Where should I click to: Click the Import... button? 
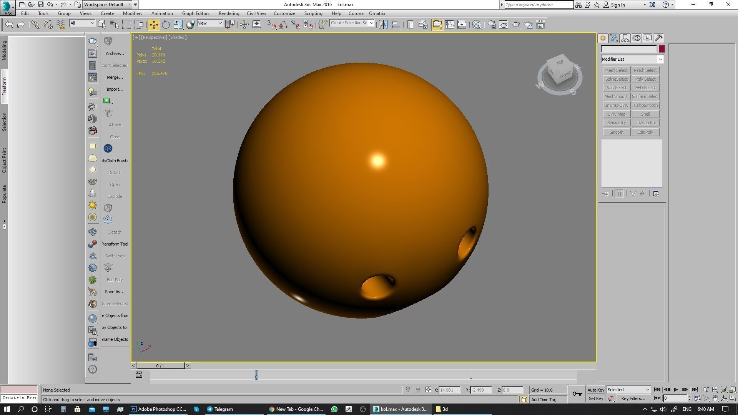[x=115, y=89]
